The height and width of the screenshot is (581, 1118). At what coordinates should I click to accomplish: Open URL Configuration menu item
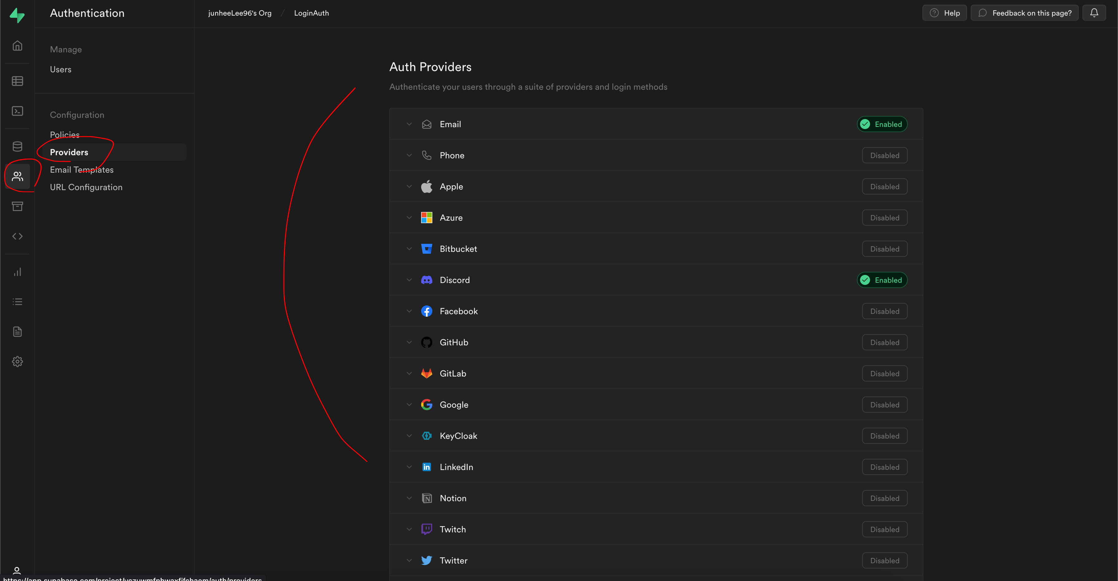tap(86, 187)
